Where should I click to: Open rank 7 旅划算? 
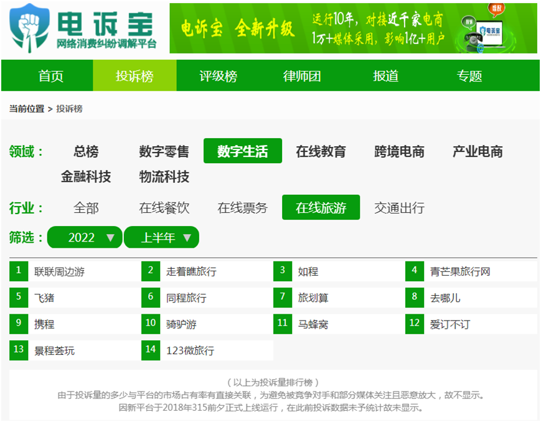point(339,298)
